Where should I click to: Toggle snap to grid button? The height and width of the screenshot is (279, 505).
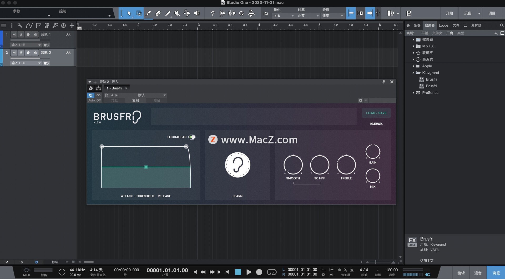[x=351, y=13]
